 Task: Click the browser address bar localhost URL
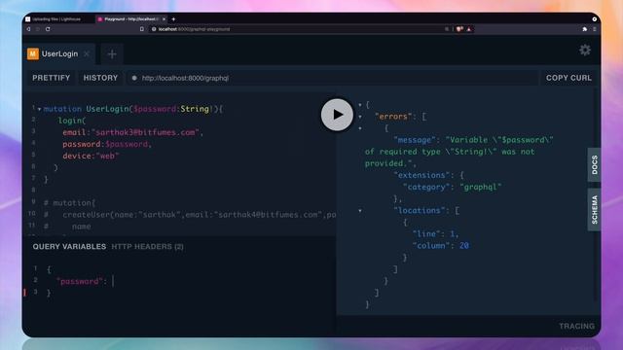coord(194,29)
